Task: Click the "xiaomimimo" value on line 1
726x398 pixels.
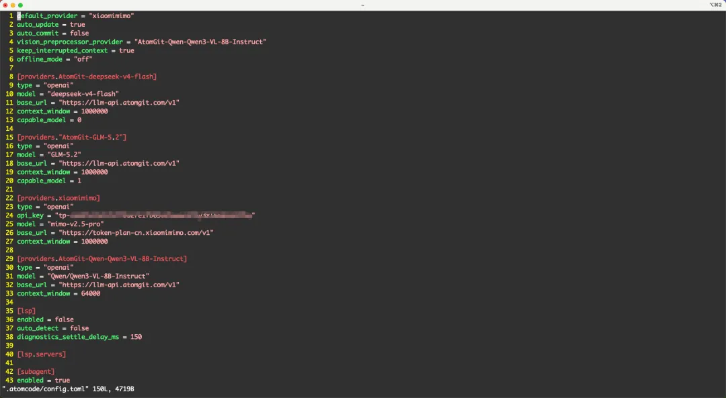Action: point(112,15)
